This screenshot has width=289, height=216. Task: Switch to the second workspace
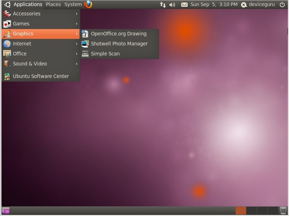(251, 211)
